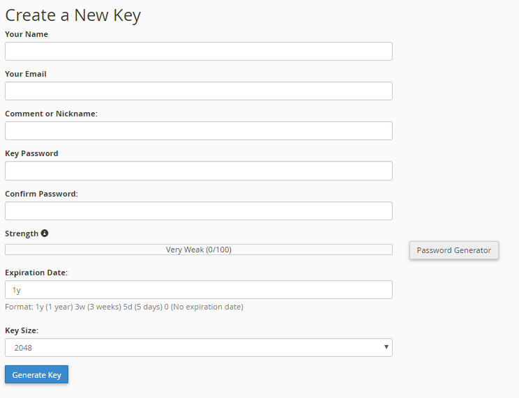Click the Comment or Nickname label
The height and width of the screenshot is (398, 519).
pyautogui.click(x=52, y=114)
